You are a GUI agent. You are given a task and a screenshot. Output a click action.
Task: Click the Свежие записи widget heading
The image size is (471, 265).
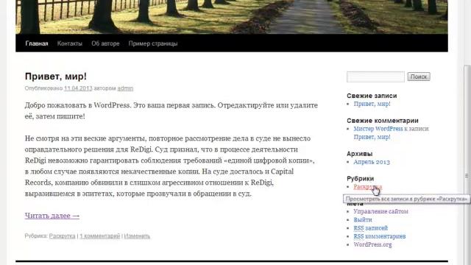coord(372,96)
